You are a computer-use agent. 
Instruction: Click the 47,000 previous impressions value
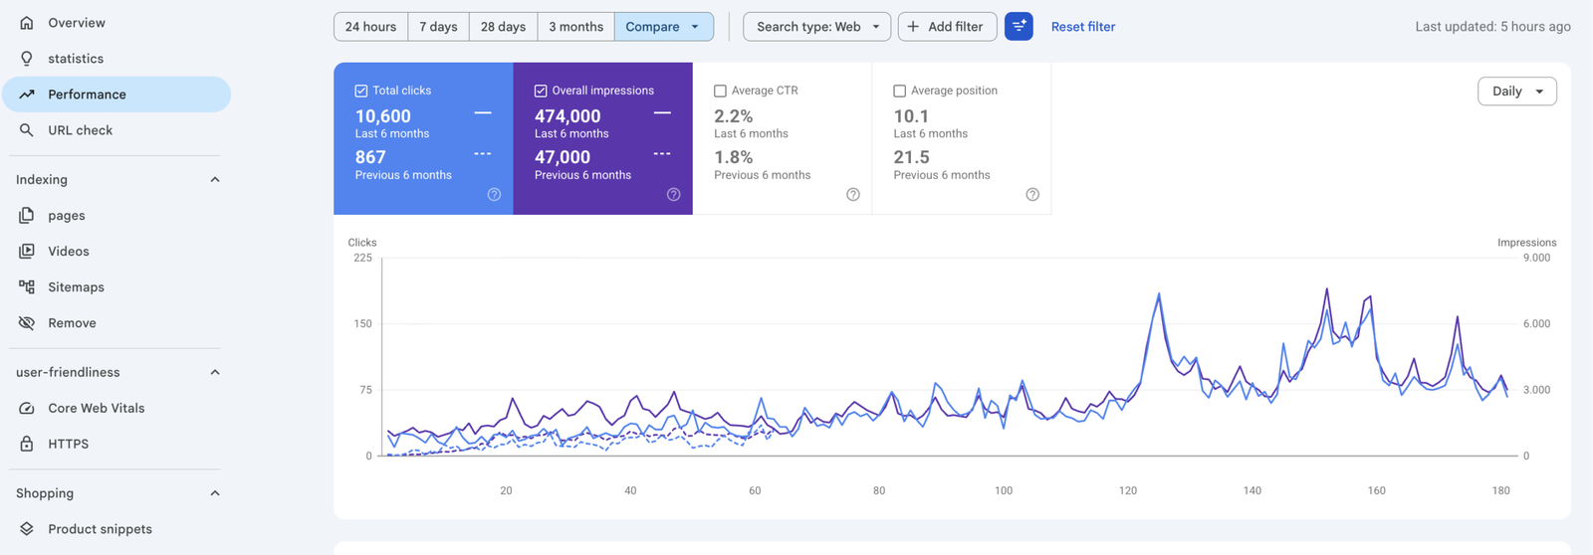[x=563, y=157]
